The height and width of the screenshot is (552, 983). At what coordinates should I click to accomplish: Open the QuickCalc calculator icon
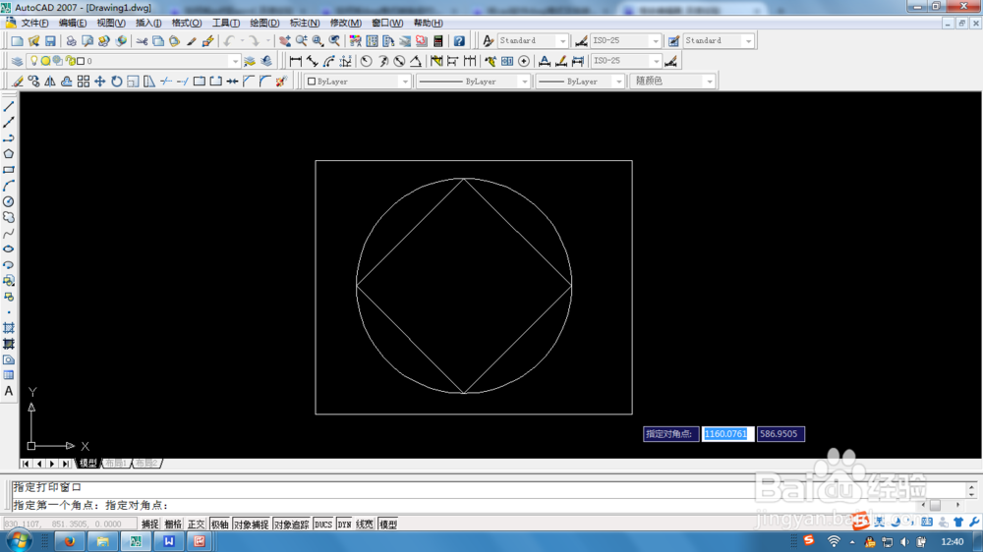[438, 40]
